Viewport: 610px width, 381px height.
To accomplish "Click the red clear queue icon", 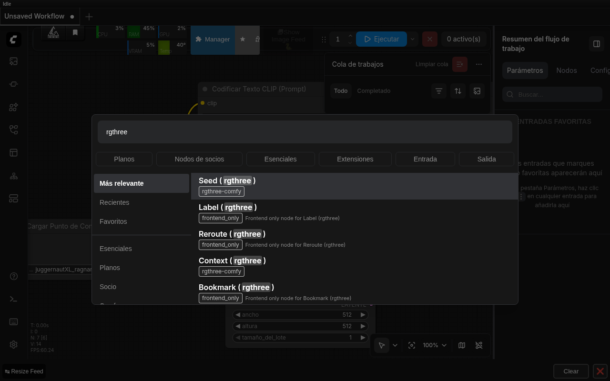I will point(460,64).
